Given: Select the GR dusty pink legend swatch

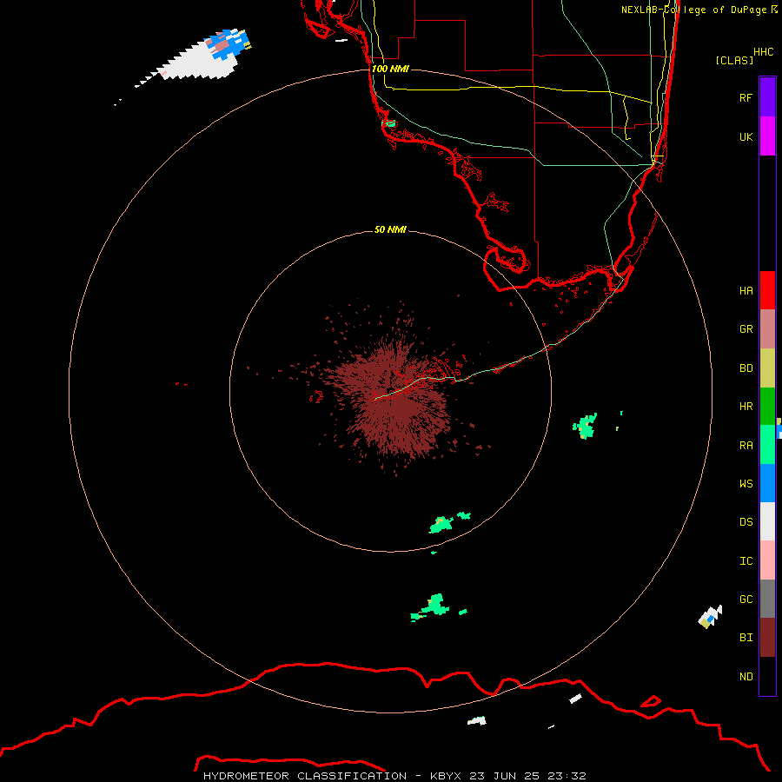Looking at the screenshot, I should coord(767,329).
